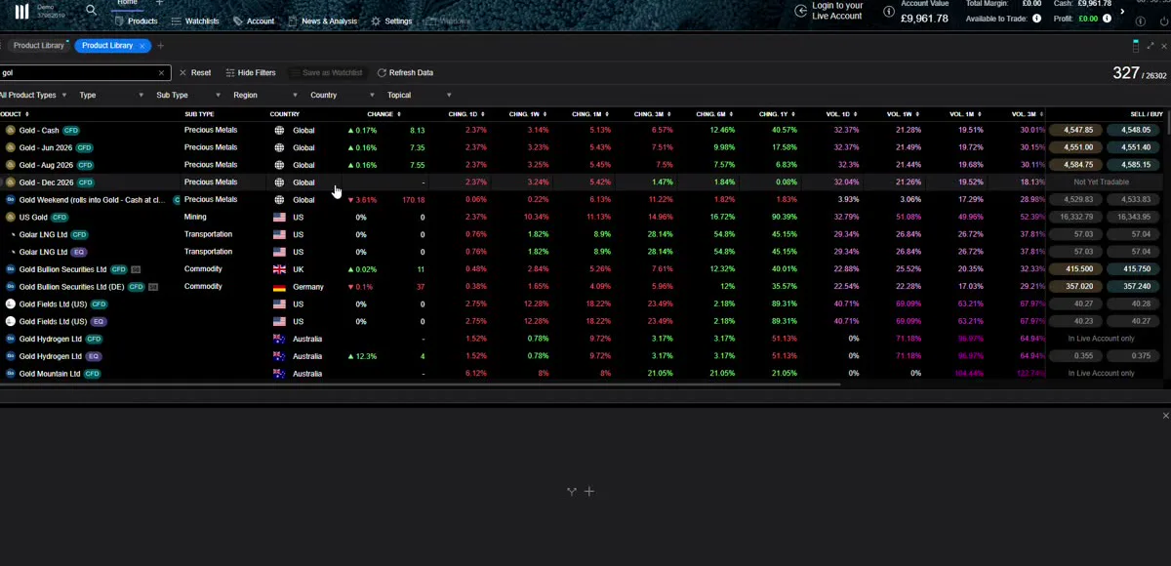The height and width of the screenshot is (566, 1171).
Task: Click the Login to your Live Account link
Action: [837, 11]
